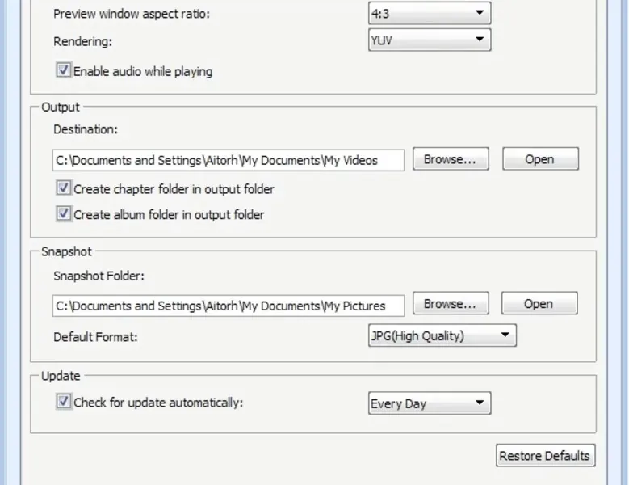Open the Default Format JPG dropdown

441,335
